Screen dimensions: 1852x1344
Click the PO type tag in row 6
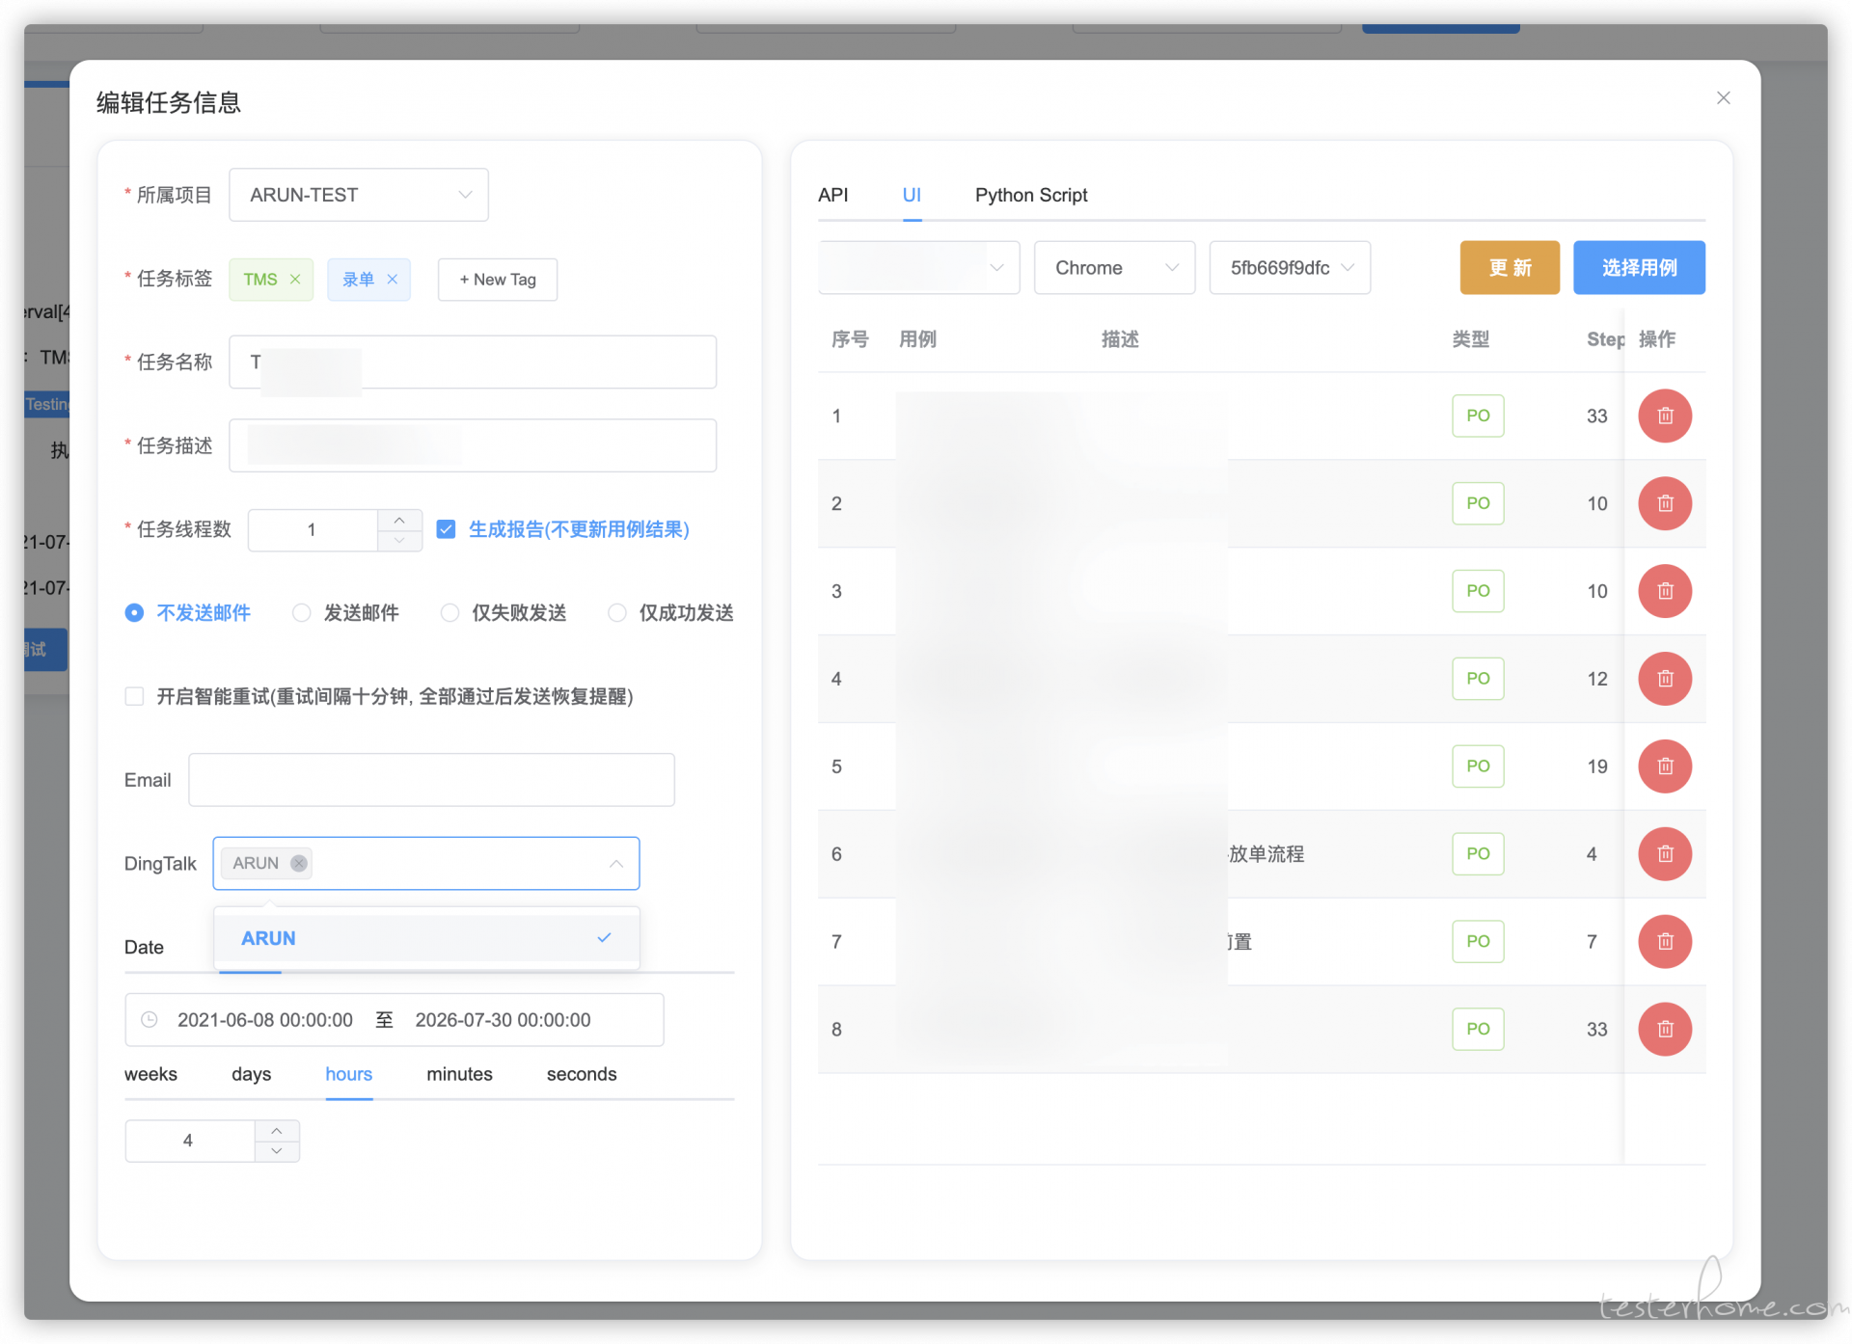tap(1478, 854)
